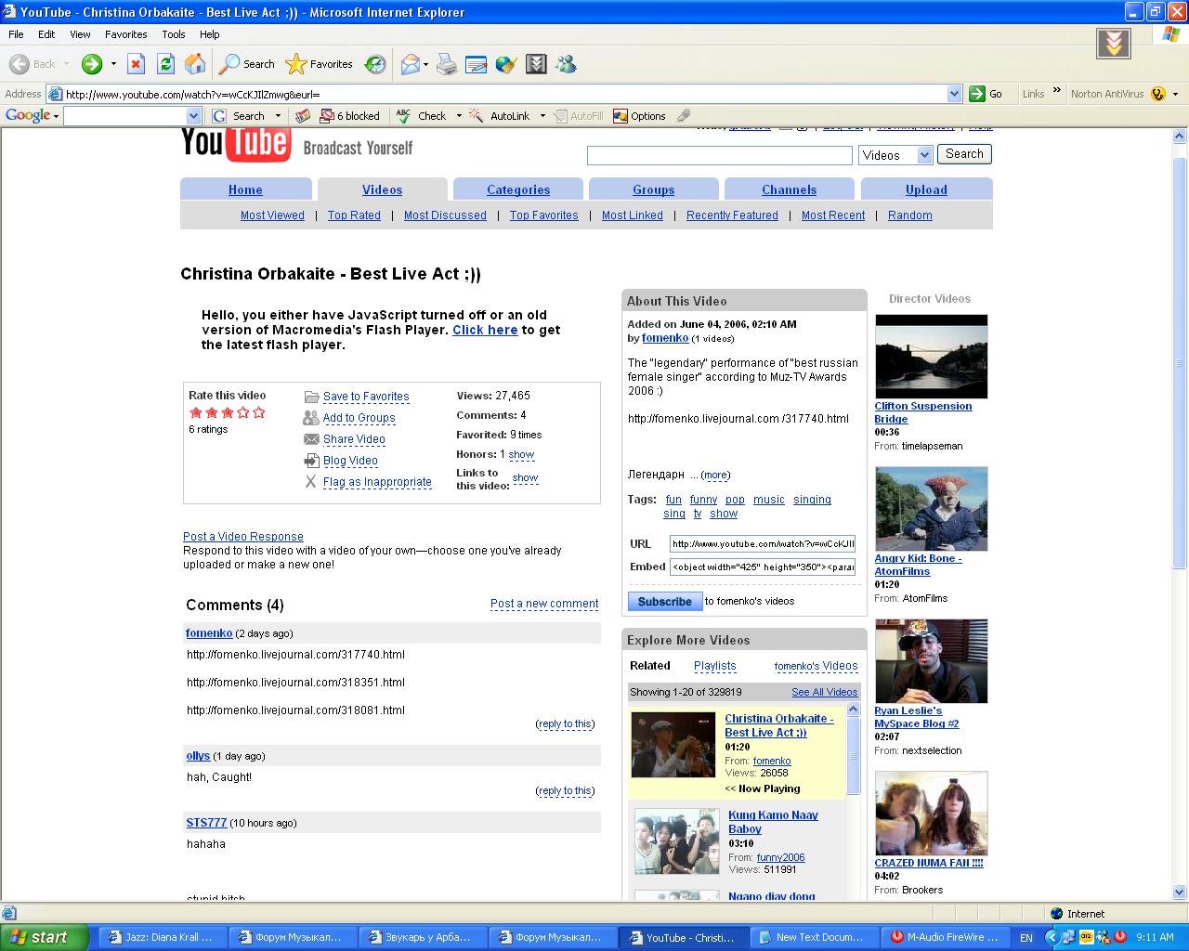The width and height of the screenshot is (1189, 951).
Task: Click the Add to Groups people icon
Action: click(x=312, y=418)
